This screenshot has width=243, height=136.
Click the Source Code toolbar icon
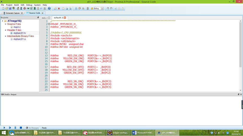[42, 9]
